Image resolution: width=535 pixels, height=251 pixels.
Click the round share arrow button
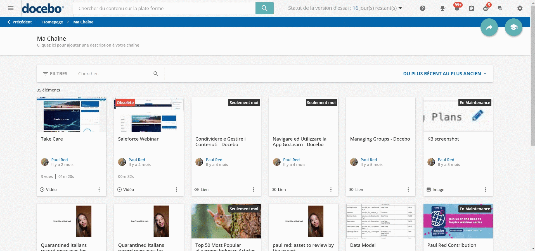click(489, 27)
